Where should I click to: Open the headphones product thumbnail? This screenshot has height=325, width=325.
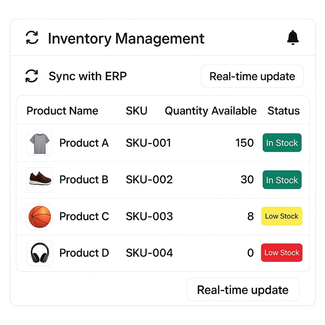click(40, 253)
